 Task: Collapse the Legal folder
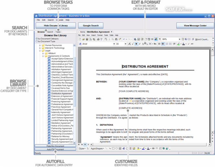[x=40, y=51]
